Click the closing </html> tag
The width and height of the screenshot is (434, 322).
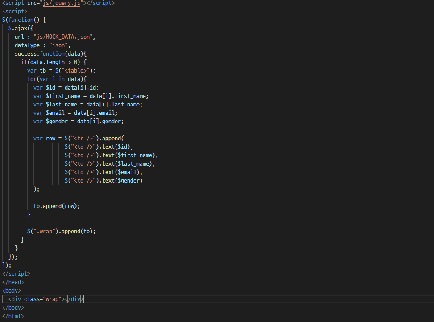click(x=13, y=316)
